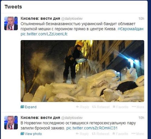Screen dimensions: 151x139
Task: Click @dailykiselev handle in first tweet
Action: (x=72, y=19)
